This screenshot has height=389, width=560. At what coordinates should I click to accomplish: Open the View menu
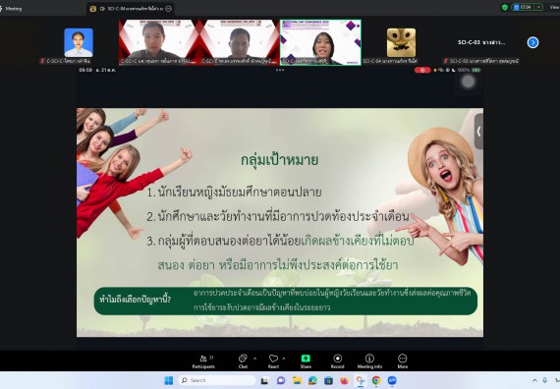[555, 7]
